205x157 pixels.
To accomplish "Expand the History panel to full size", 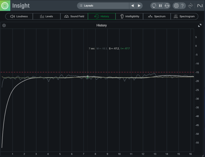I will [x=200, y=25].
